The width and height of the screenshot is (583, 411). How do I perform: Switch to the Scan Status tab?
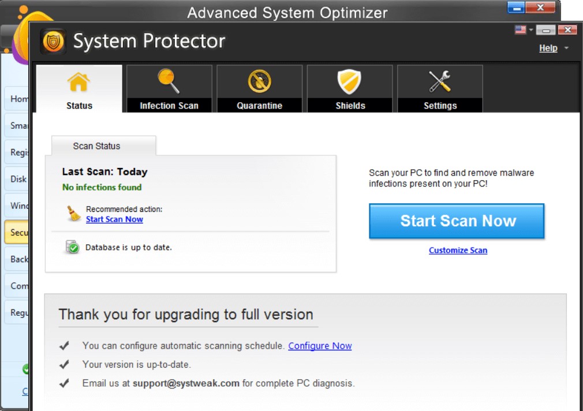pos(96,145)
